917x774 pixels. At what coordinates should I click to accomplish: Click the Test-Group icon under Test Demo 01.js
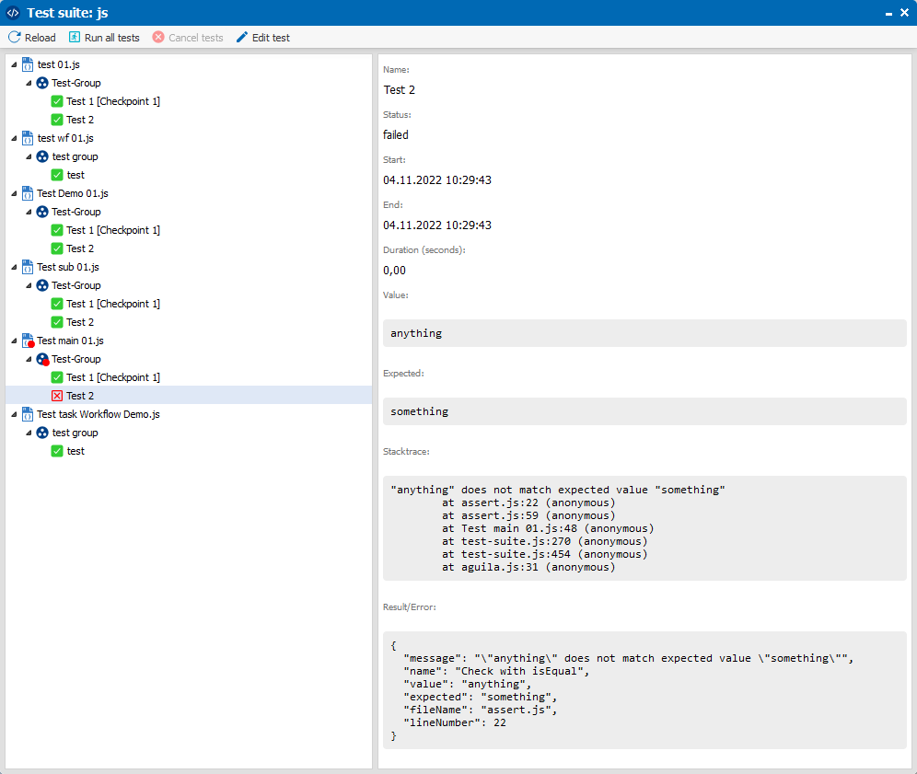click(42, 212)
